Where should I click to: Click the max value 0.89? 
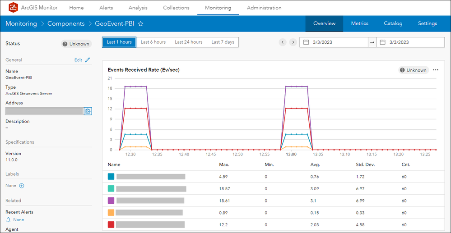point(223,213)
